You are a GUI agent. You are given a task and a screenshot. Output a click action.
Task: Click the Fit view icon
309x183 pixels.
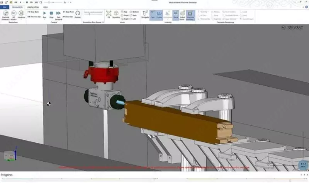point(109,15)
